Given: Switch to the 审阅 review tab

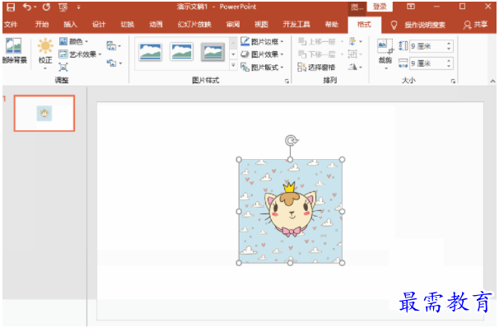Looking at the screenshot, I should click(233, 25).
